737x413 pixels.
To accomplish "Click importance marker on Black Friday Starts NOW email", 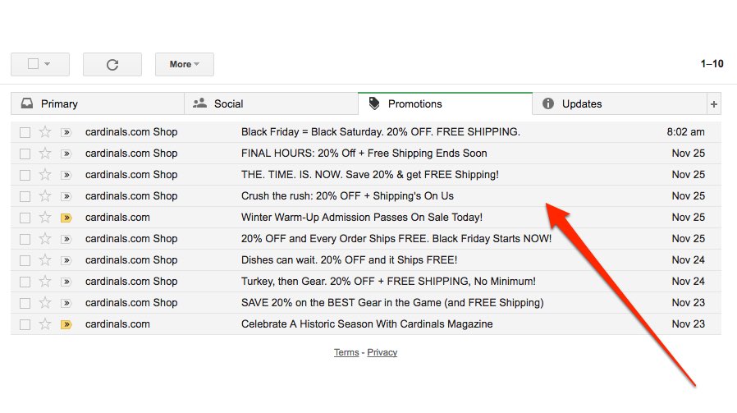I will pyautogui.click(x=66, y=240).
